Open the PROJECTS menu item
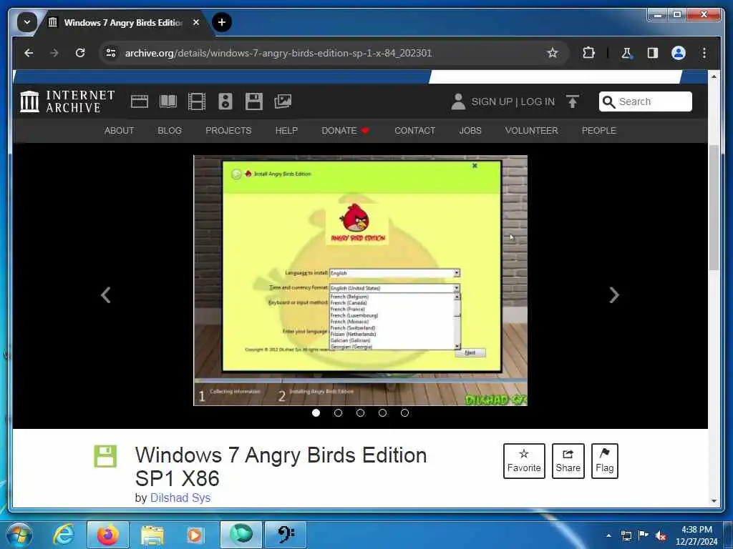This screenshot has width=733, height=549. (228, 131)
